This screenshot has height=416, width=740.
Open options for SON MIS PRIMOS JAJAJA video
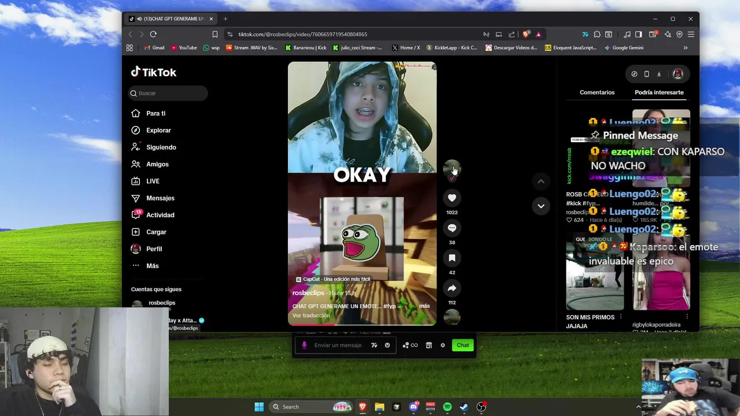tap(621, 317)
